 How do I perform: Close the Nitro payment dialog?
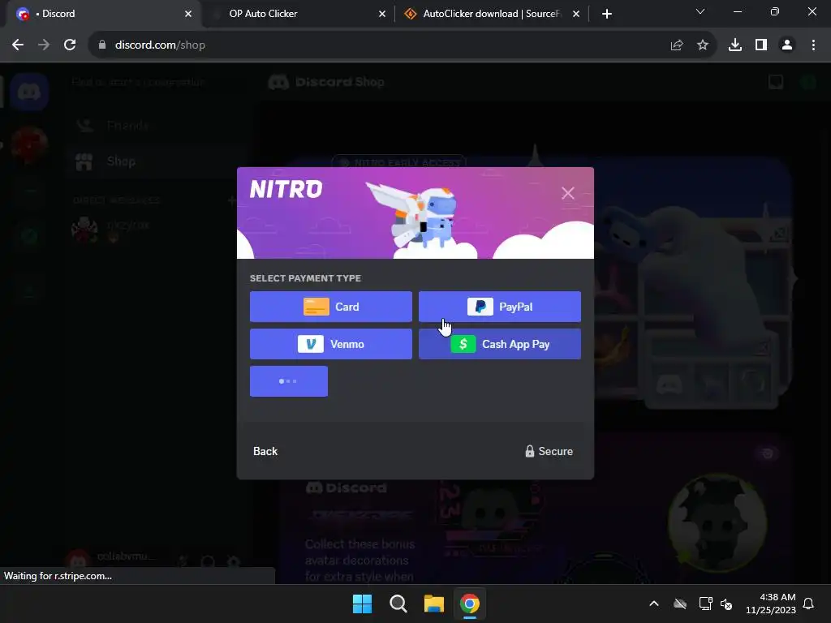(x=567, y=193)
